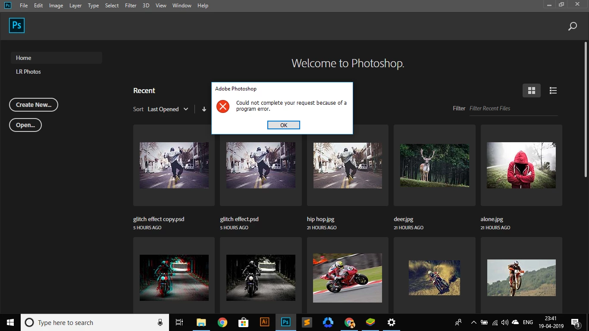
Task: Switch to list view of recent files
Action: coord(553,91)
